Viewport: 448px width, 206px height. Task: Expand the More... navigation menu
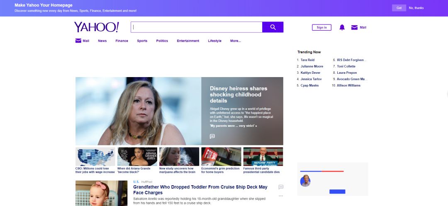(236, 41)
